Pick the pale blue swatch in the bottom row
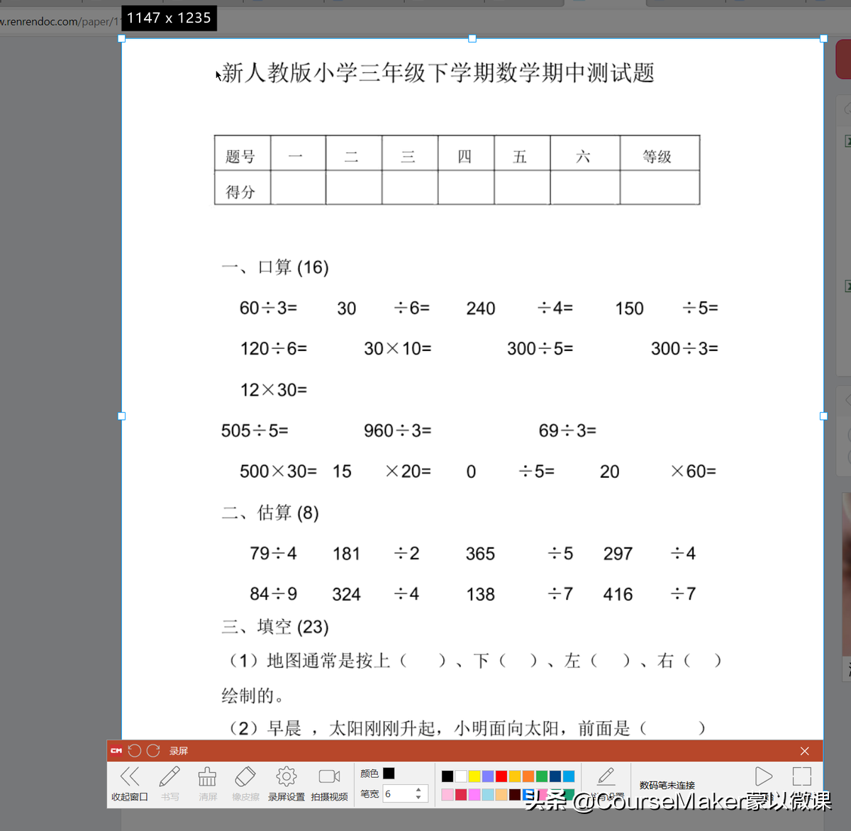Viewport: 851px width, 831px height. [488, 795]
